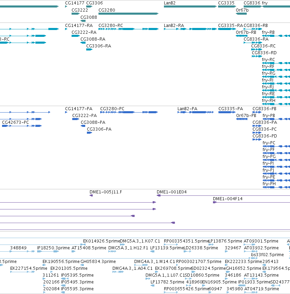Click transcript Or67b-RB label

click(x=246, y=32)
